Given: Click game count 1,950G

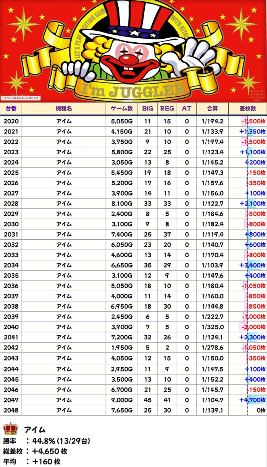Looking at the screenshot, I should pos(122,348).
